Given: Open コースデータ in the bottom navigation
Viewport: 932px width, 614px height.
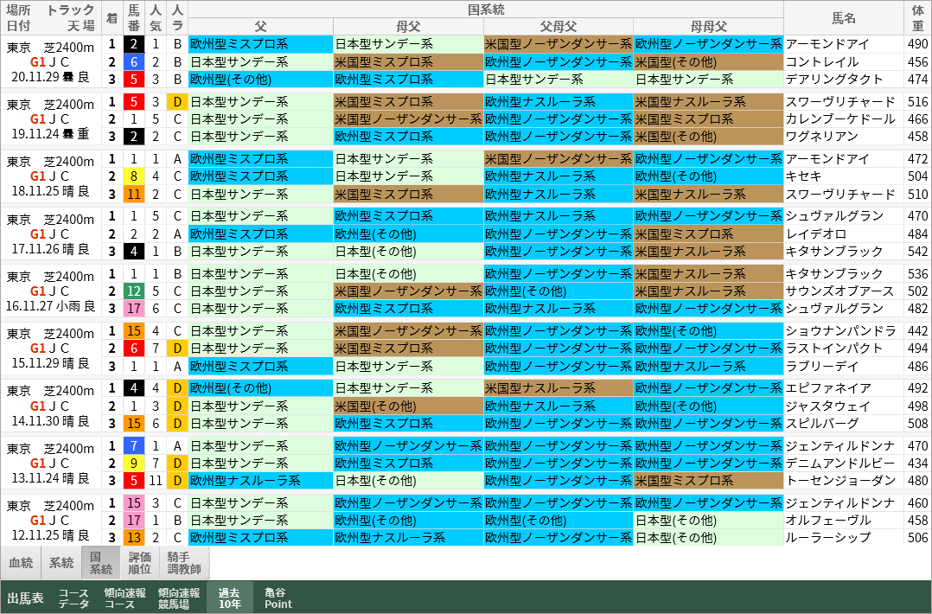Looking at the screenshot, I should (73, 598).
